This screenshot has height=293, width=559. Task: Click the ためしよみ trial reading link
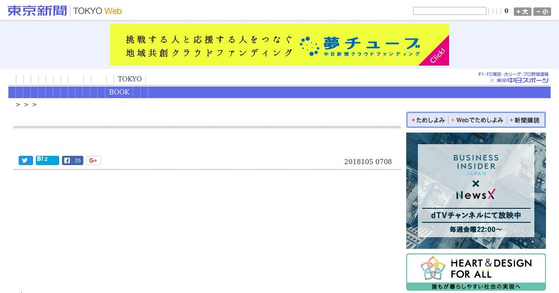pos(428,120)
